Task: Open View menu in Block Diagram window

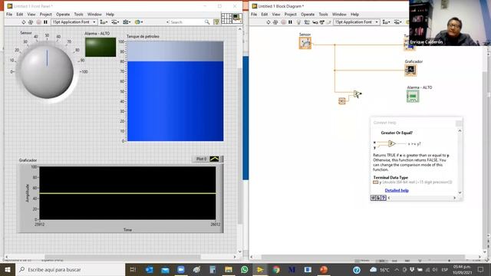Action: click(x=276, y=15)
